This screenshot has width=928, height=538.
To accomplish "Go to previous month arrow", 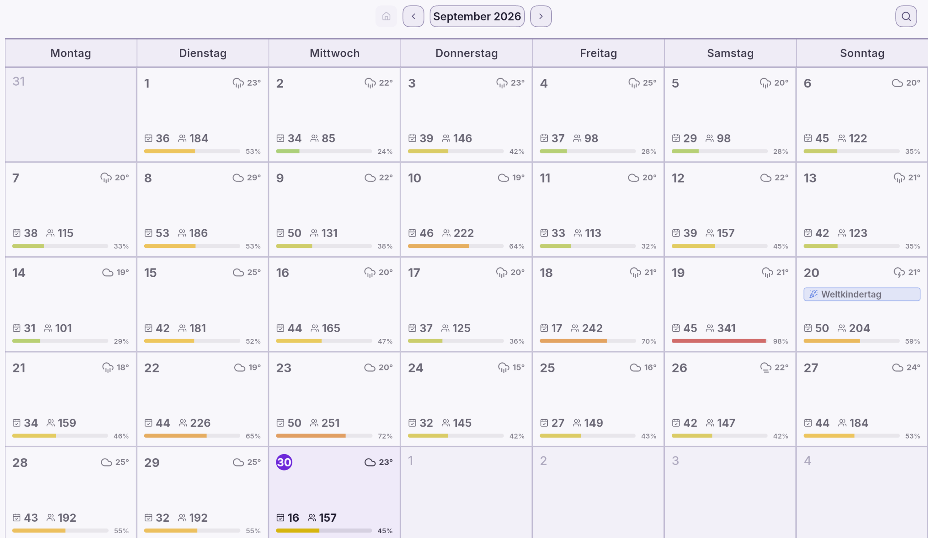I will click(x=413, y=16).
